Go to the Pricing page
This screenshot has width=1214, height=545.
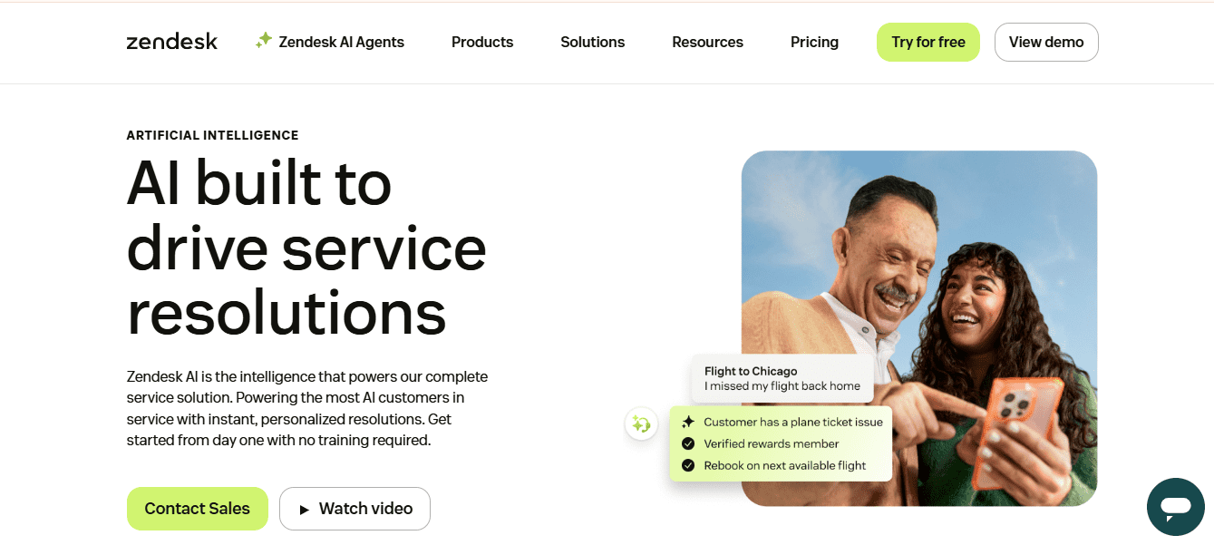tap(814, 42)
